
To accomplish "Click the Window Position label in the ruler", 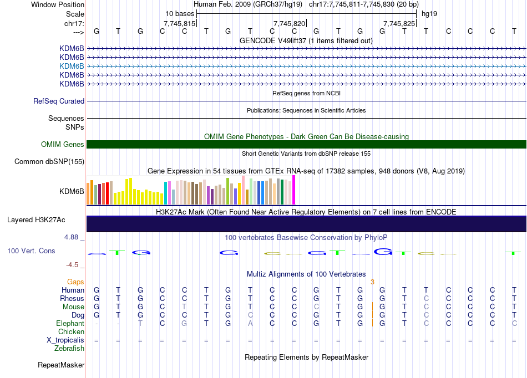I will 58,4.
